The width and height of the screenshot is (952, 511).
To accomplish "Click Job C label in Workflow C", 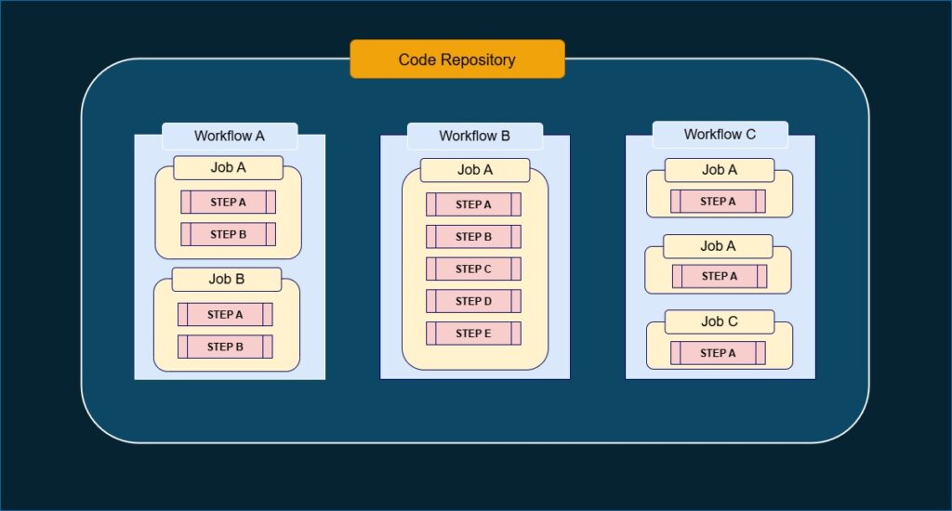I will point(720,321).
